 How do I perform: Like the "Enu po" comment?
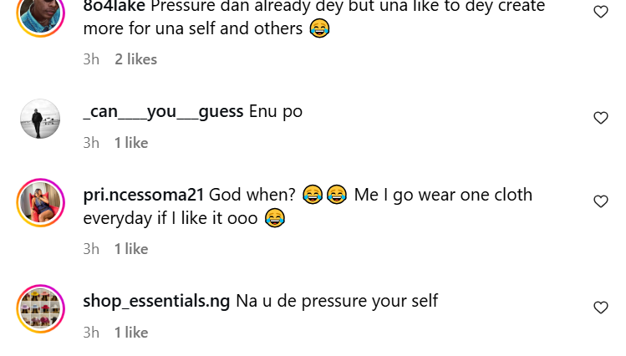[x=600, y=118]
